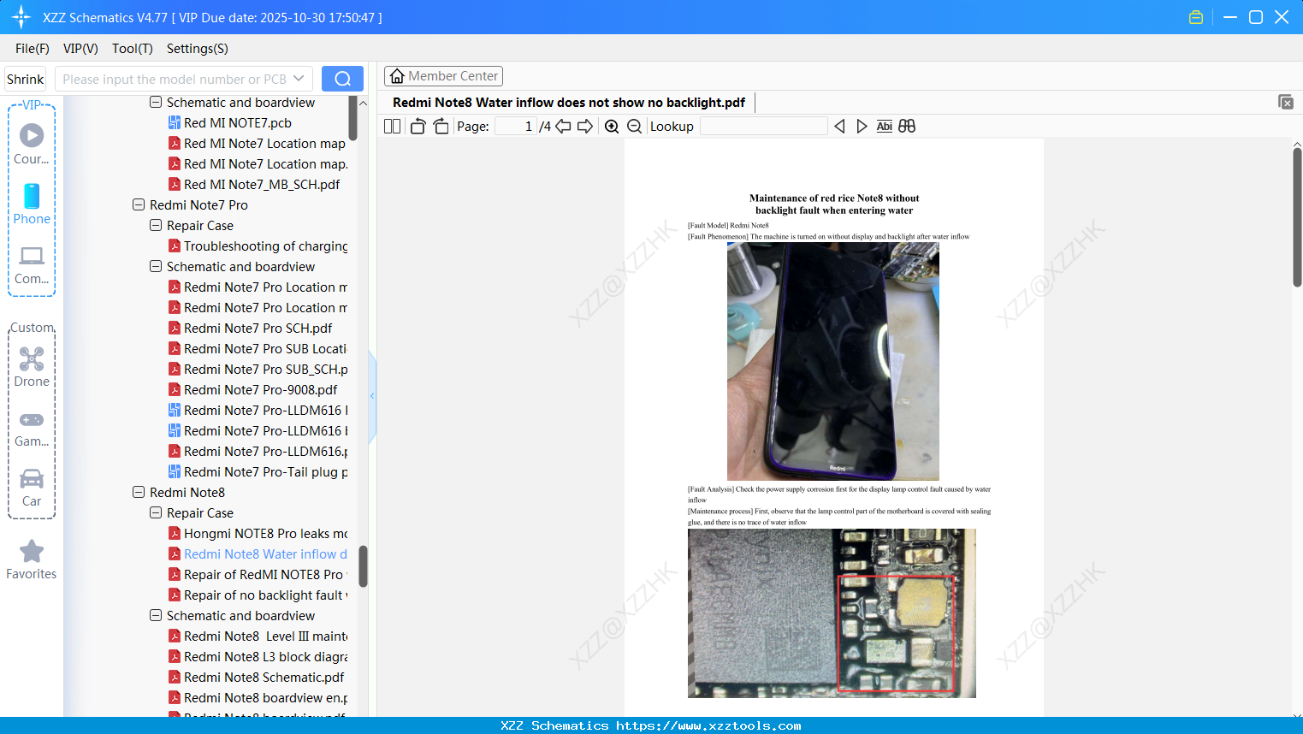Zoom out of the PDF
The image size is (1303, 734).
pos(634,126)
